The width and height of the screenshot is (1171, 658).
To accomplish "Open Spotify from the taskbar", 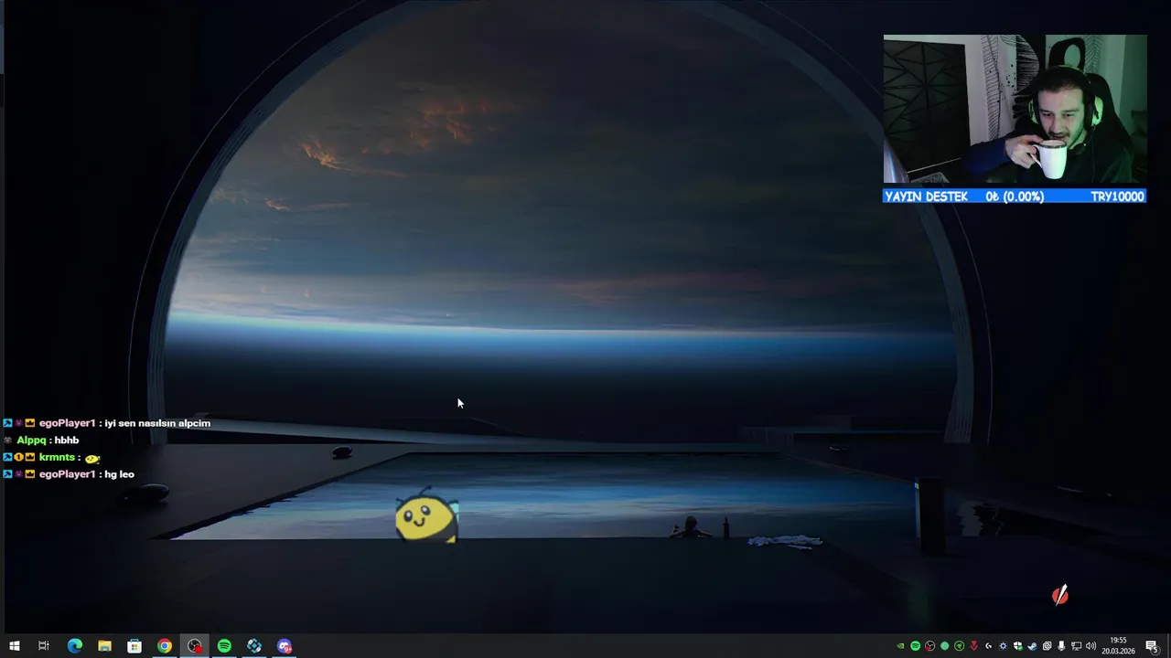I will click(224, 646).
